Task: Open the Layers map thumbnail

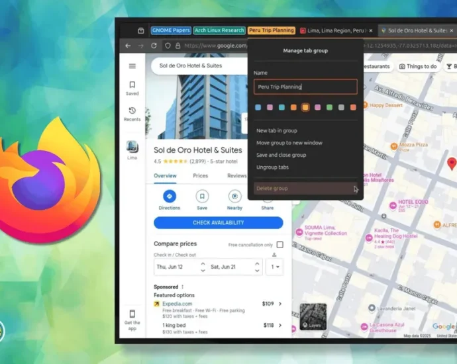Action: pos(313,316)
